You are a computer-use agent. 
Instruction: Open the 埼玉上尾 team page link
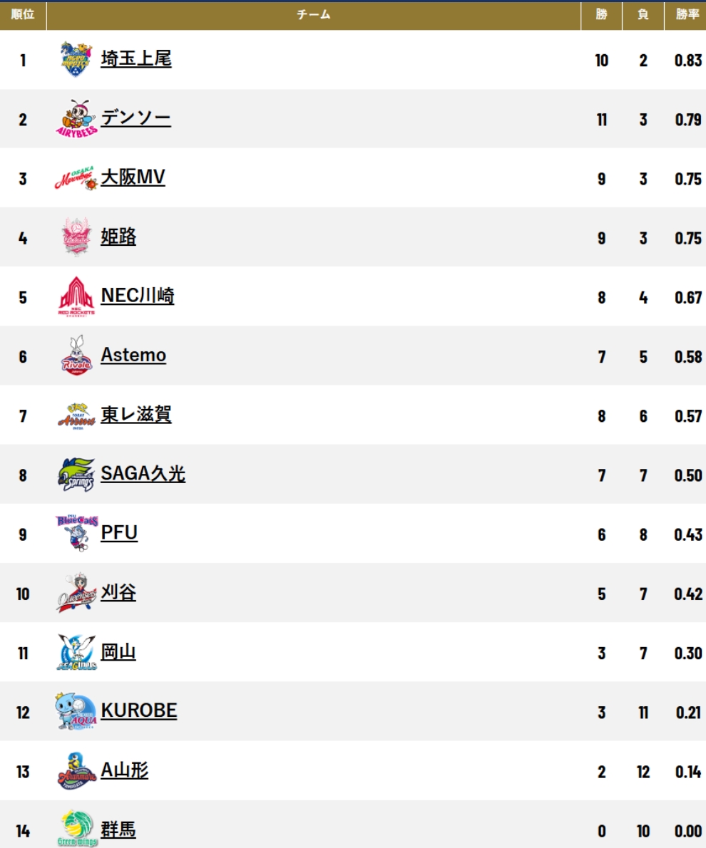point(136,58)
